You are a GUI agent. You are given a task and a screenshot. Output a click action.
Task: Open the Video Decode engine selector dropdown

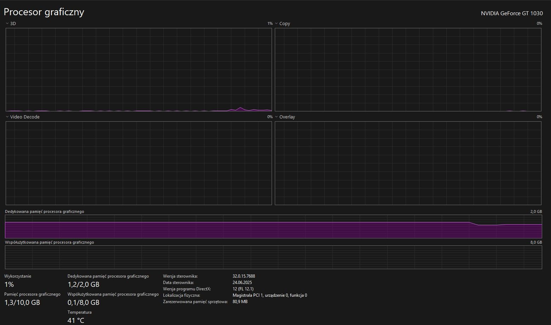click(23, 117)
